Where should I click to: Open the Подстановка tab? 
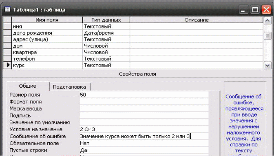[x=69, y=87]
